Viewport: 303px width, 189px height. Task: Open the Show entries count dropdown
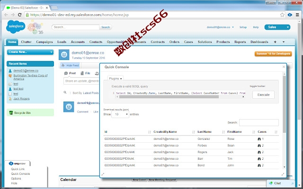point(120,114)
